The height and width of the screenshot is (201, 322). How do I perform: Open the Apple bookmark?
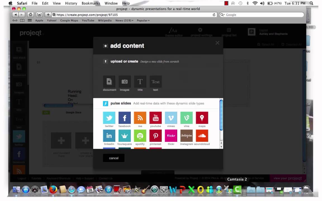39,20
